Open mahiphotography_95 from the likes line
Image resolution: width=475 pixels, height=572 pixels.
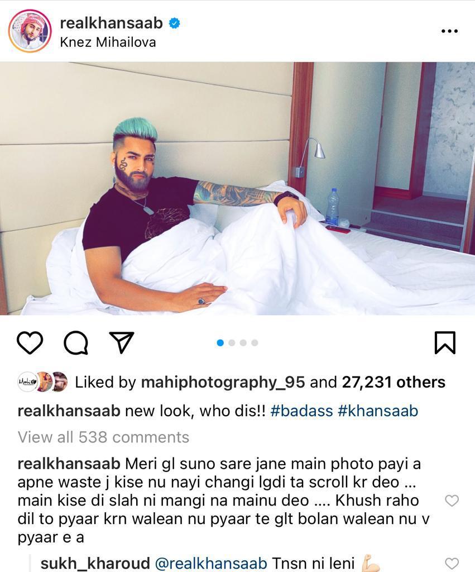[223, 383]
